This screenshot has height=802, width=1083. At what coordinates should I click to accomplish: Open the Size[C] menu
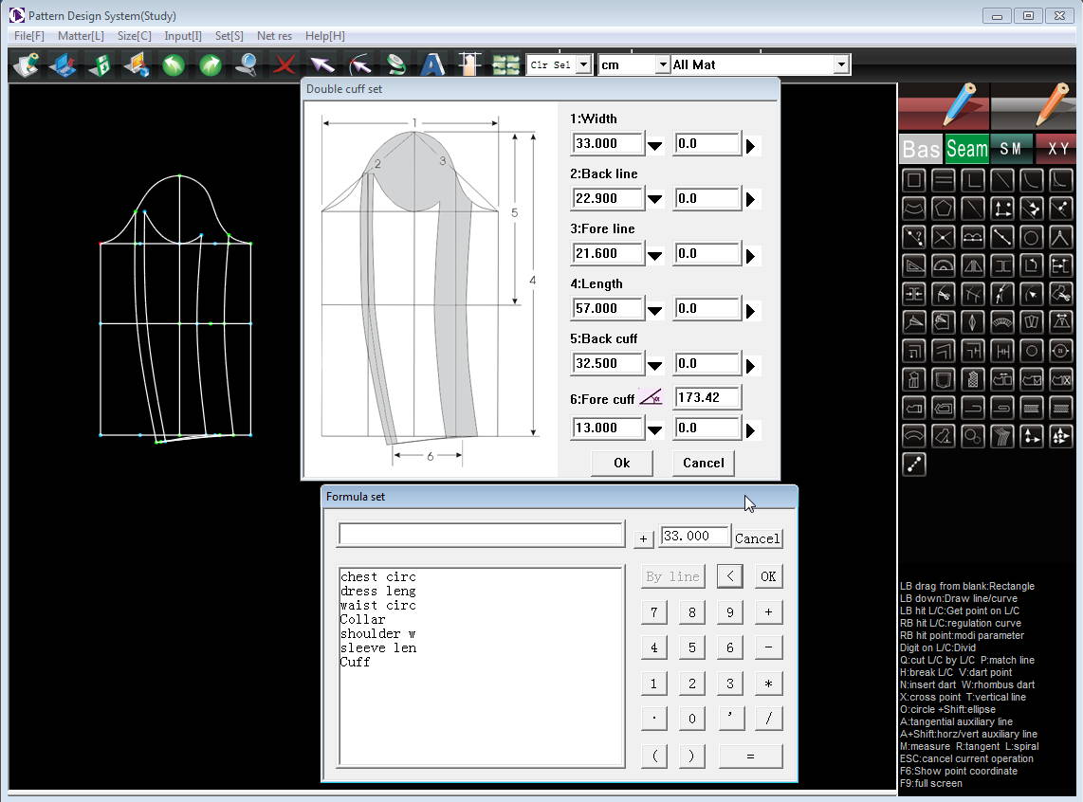(x=134, y=36)
